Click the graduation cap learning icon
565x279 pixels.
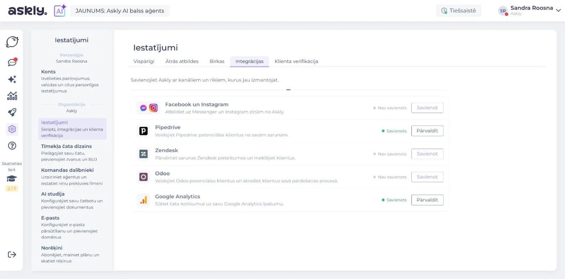tap(12, 179)
